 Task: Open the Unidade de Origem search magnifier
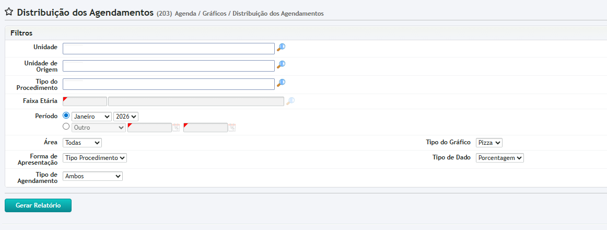click(x=281, y=65)
